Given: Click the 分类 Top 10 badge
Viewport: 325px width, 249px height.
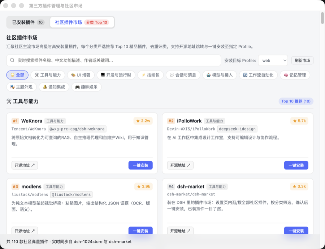Looking at the screenshot, I should [x=96, y=22].
